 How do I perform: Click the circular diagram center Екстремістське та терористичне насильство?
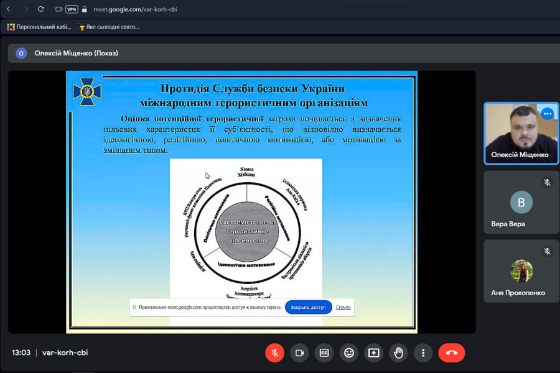click(247, 231)
